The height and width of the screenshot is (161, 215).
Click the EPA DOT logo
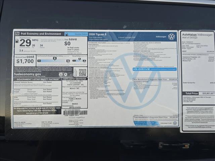tap(17, 34)
